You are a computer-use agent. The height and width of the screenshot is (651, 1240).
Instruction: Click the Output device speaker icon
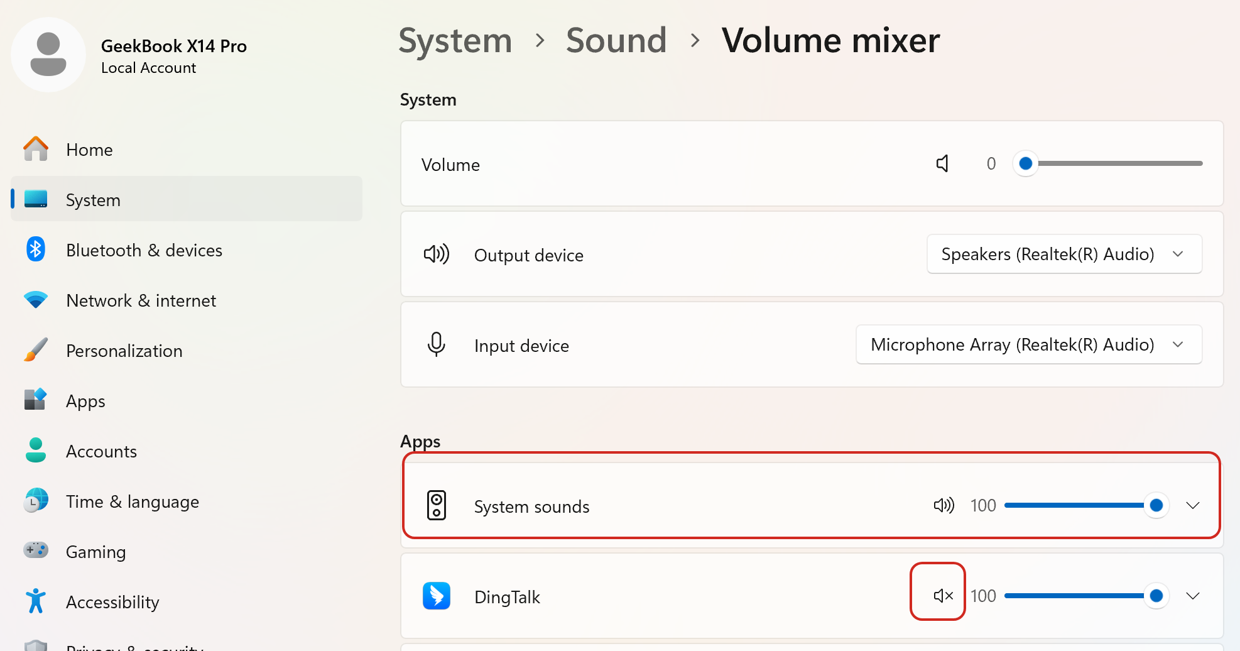point(437,254)
